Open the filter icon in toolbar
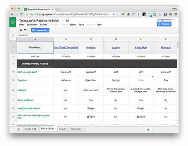This screenshot has height=146, width=188. click(x=25, y=30)
